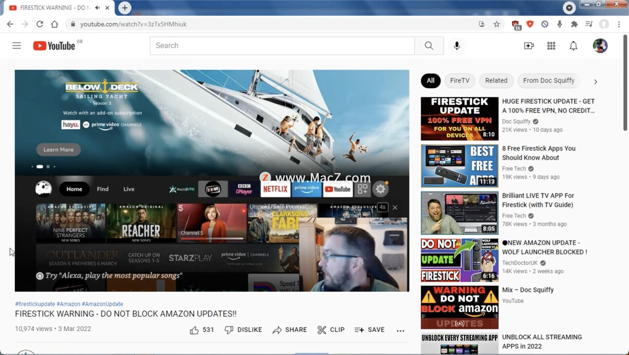
Task: Like the video with thumbs up
Action: click(201, 330)
